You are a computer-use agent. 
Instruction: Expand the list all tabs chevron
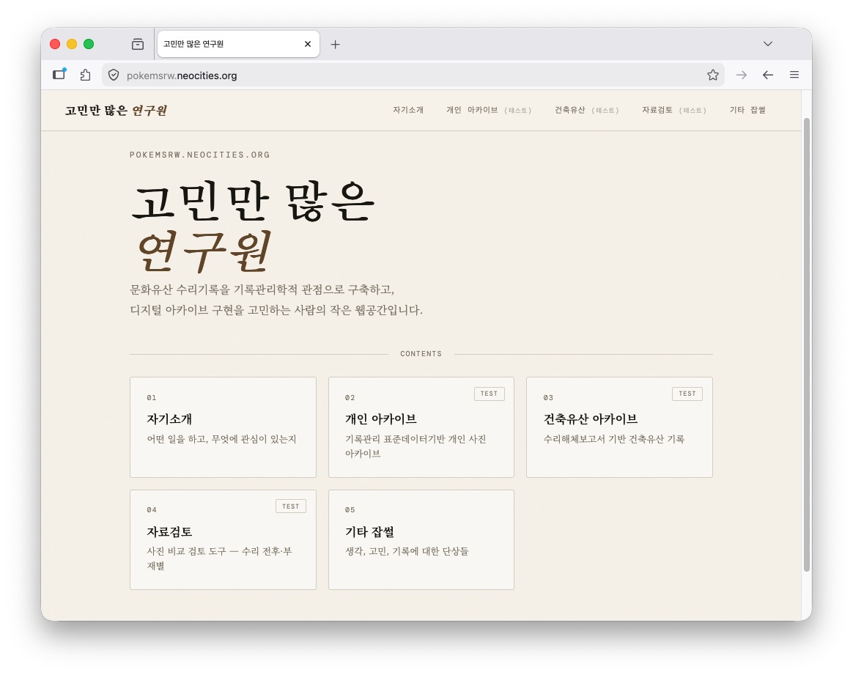767,44
